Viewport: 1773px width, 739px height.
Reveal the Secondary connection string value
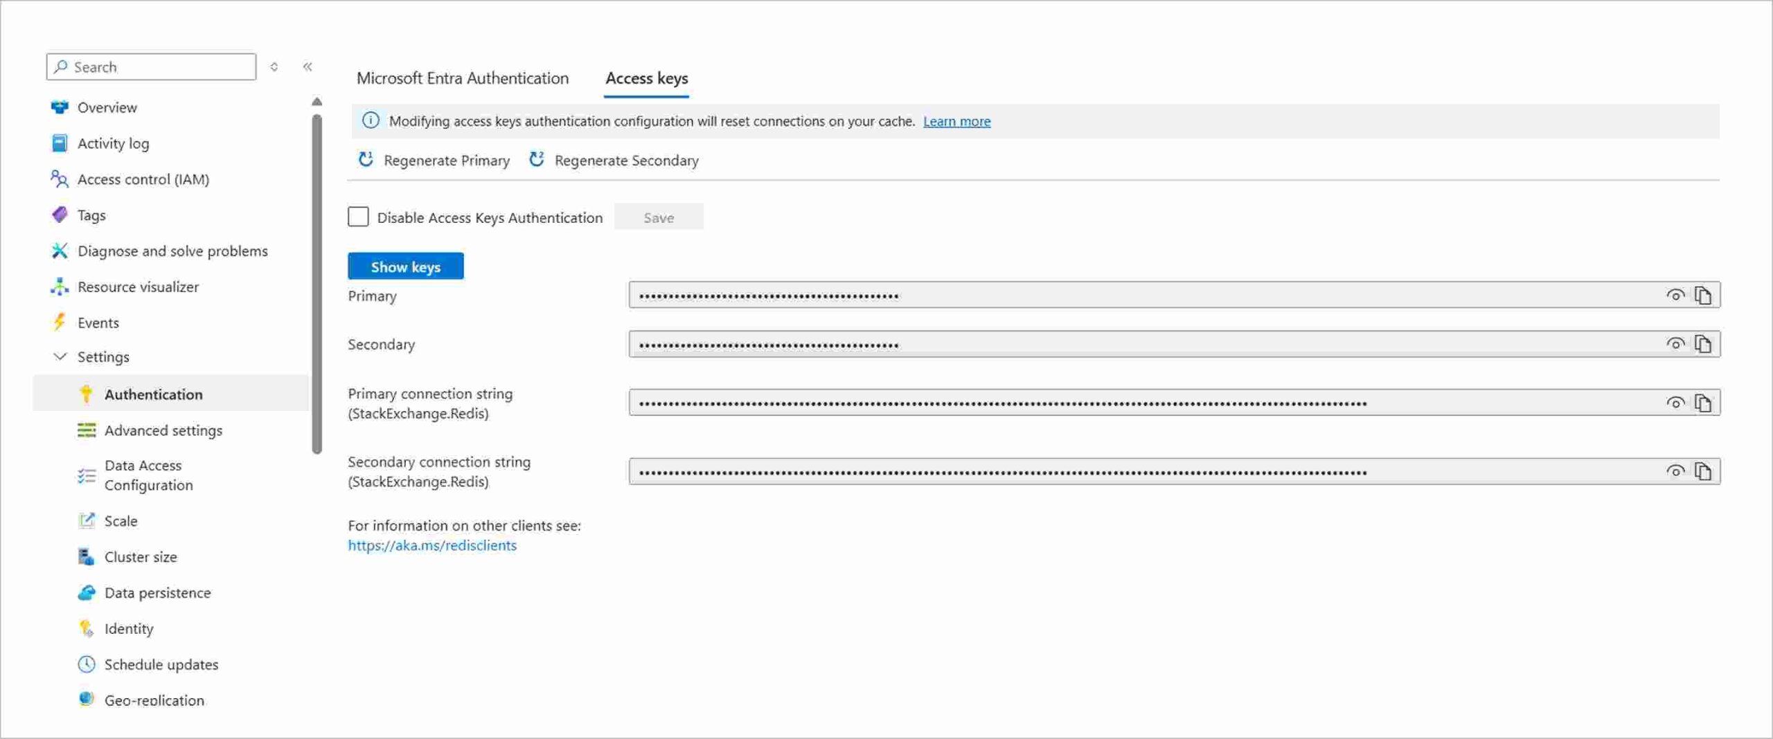tap(1675, 472)
